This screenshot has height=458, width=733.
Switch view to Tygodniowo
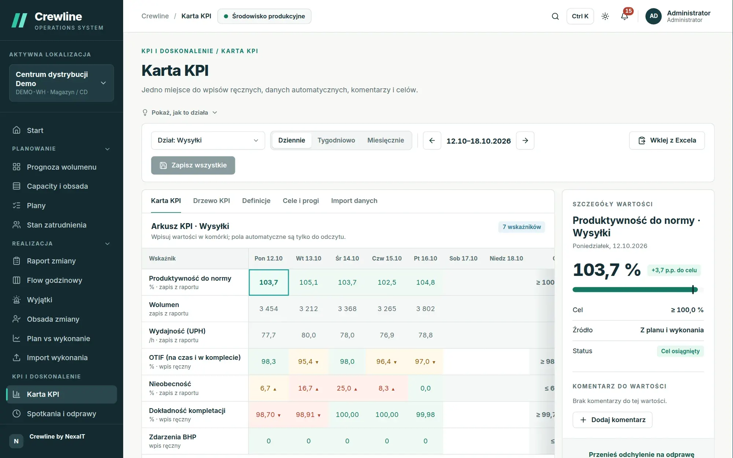point(336,140)
